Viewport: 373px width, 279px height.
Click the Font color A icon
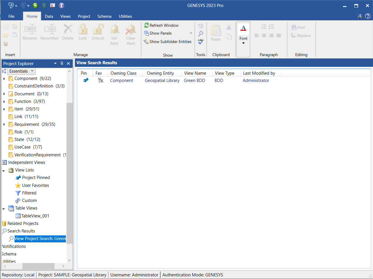point(243,28)
